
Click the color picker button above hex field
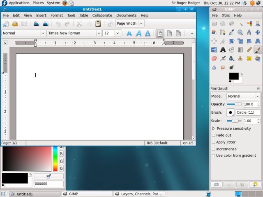pos(48,176)
